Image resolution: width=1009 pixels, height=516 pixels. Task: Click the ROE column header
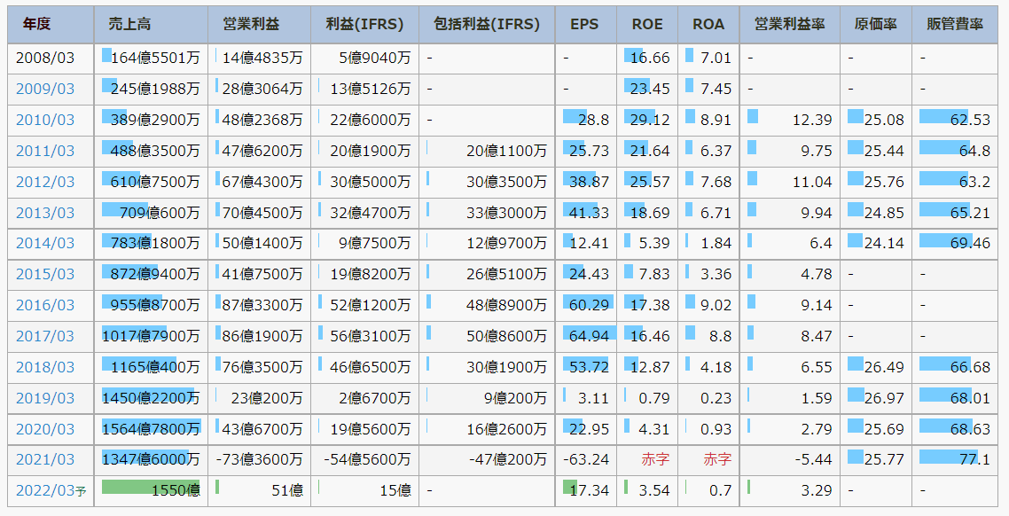click(x=647, y=25)
